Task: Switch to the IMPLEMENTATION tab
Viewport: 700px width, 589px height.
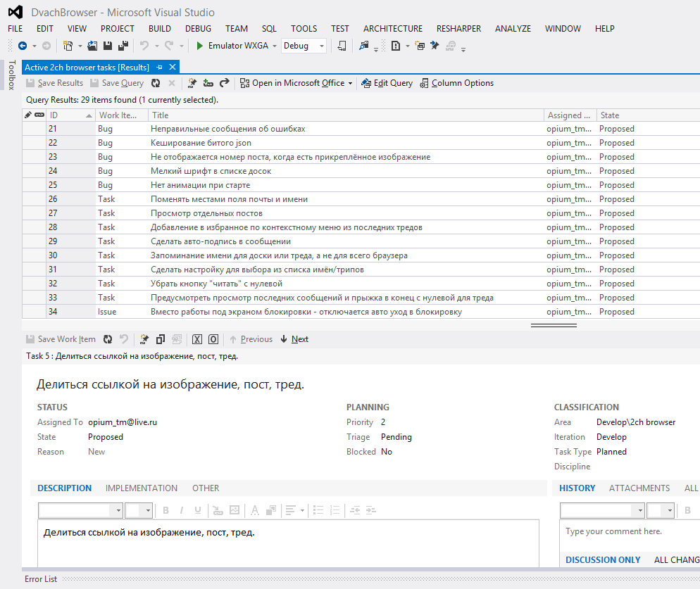Action: [x=142, y=488]
